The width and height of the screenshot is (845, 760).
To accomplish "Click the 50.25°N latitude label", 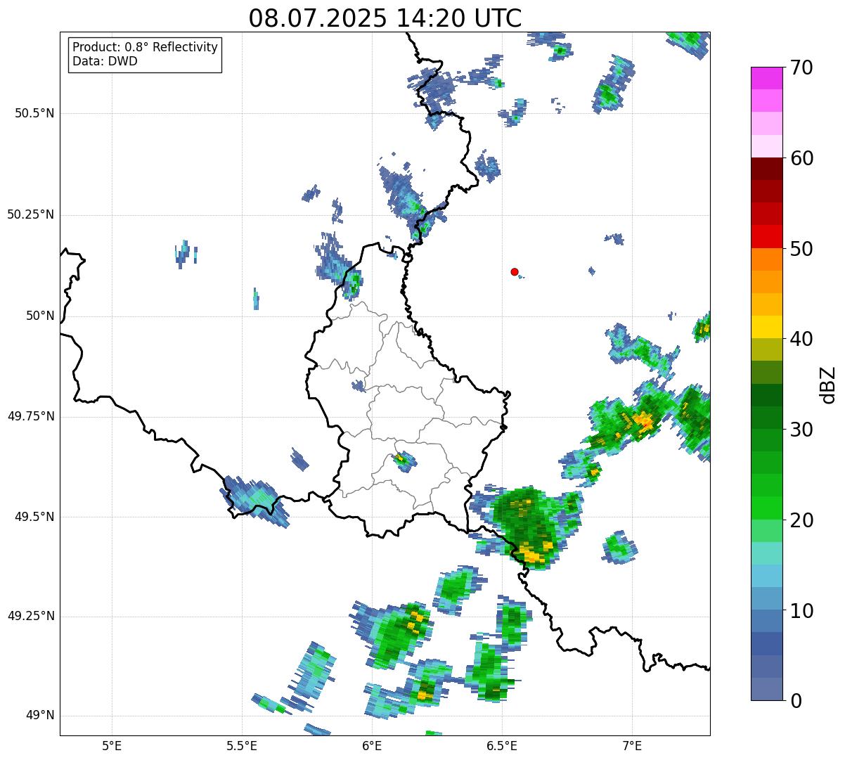I will pos(31,214).
